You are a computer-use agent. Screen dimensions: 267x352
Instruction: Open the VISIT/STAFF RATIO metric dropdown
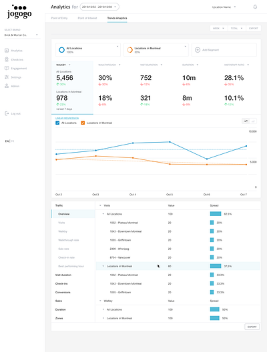tap(248, 65)
